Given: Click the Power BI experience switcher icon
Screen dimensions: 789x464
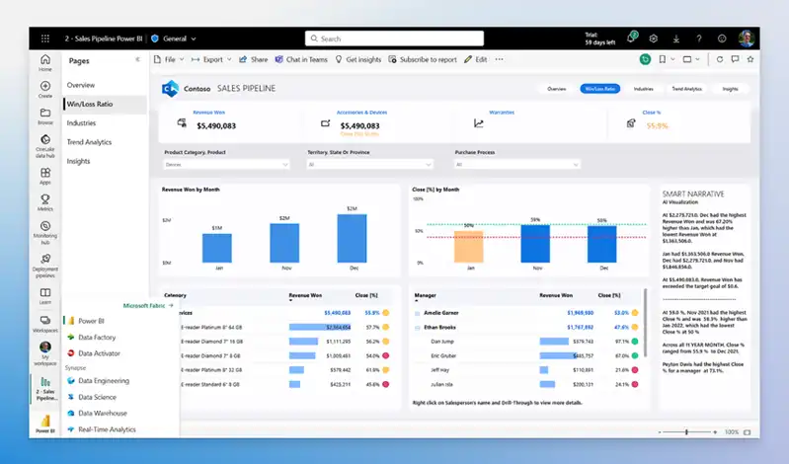Looking at the screenshot, I should pyautogui.click(x=45, y=424).
